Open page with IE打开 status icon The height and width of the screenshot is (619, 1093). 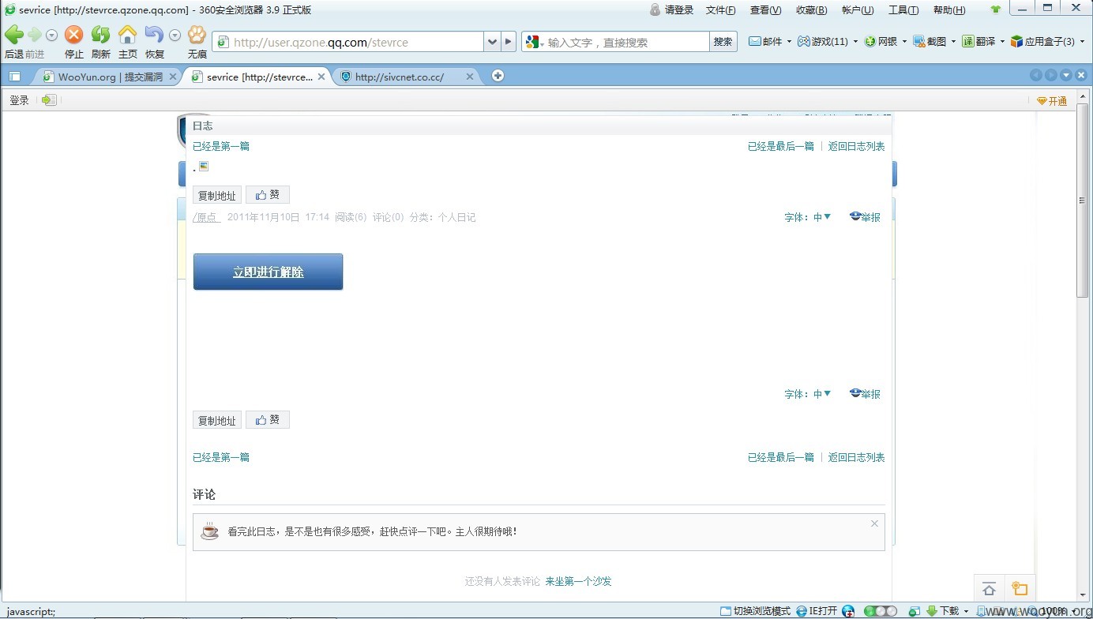(x=817, y=611)
